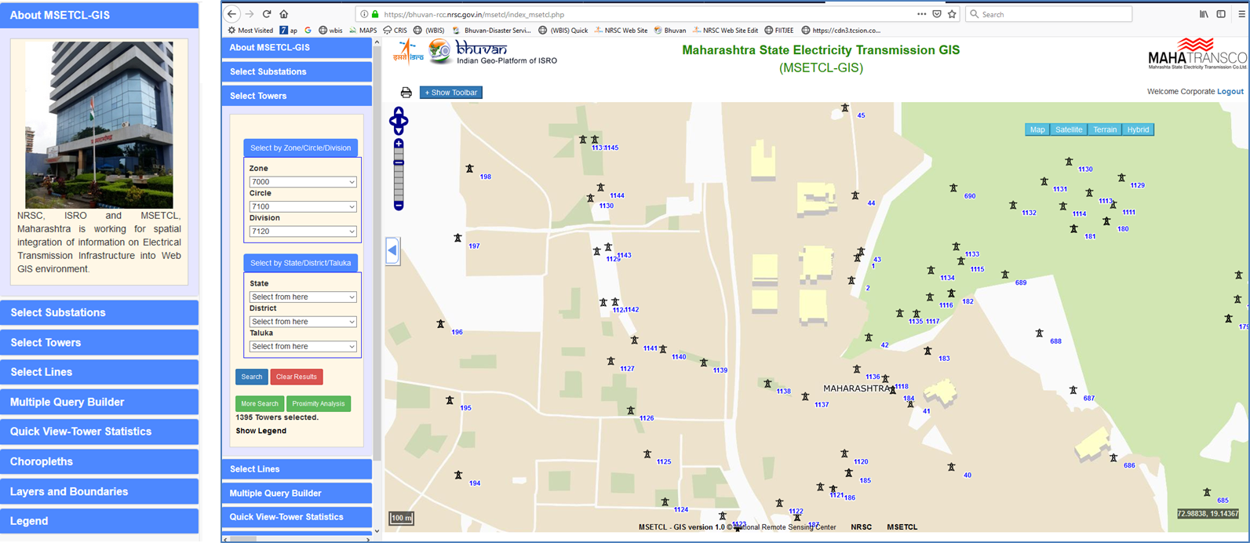Expand About MSETCL-GIS in browser panel
This screenshot has height=543, width=1250.
[x=297, y=48]
